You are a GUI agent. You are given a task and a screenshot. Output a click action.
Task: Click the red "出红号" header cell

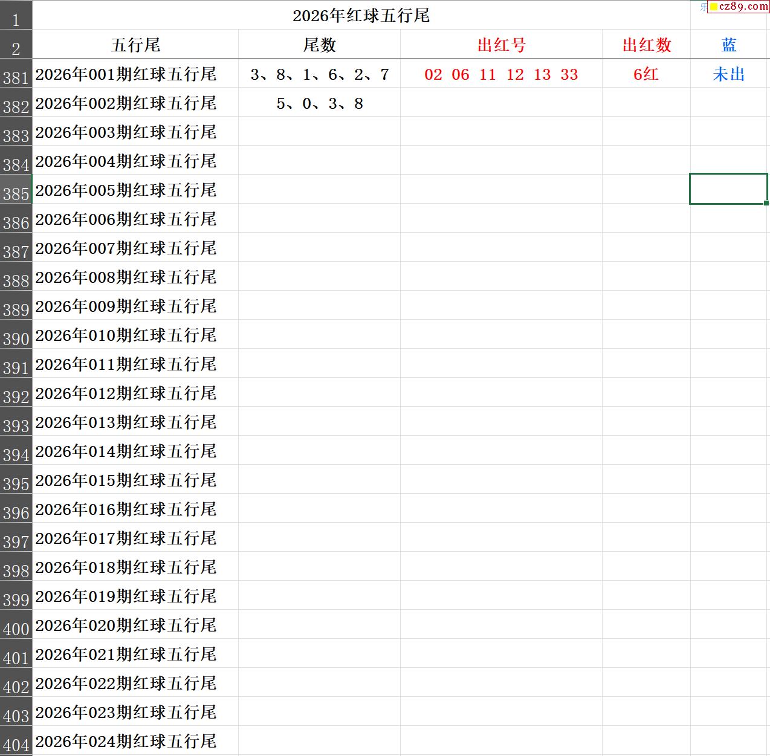click(501, 45)
